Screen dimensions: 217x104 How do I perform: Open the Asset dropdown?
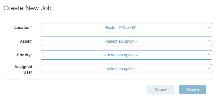click(x=126, y=41)
